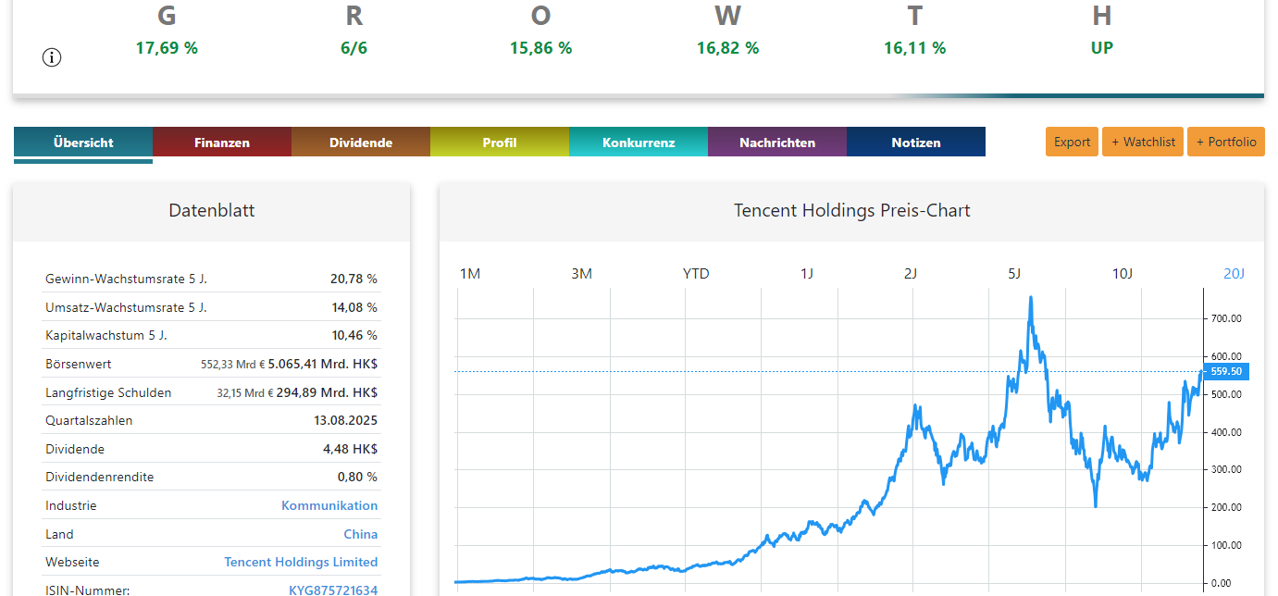Click Quartalszahlen date 13.08.2025

[x=345, y=420]
